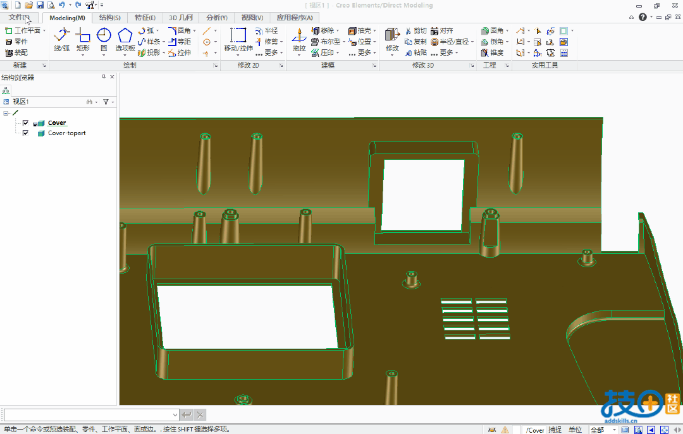
Task: Click the Save icon in quick access toolbar
Action: point(40,5)
